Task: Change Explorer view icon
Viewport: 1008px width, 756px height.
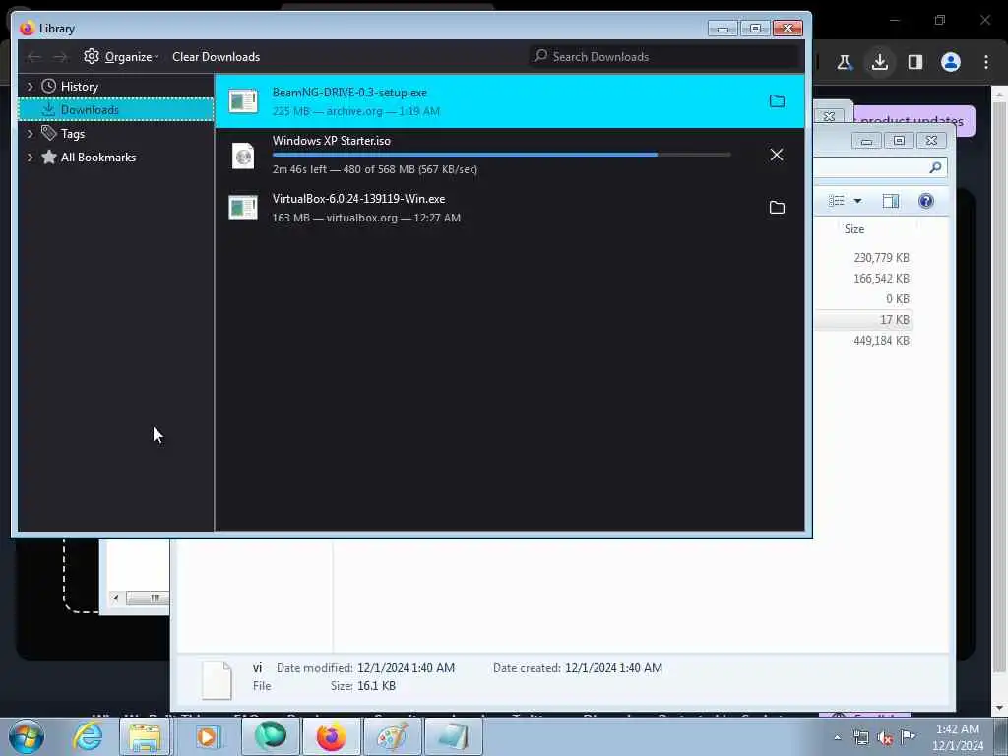Action: [837, 201]
